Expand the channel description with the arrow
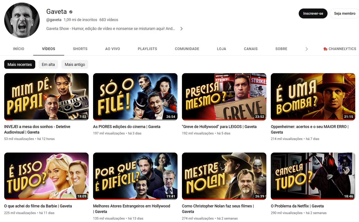The image size is (359, 222). tap(181, 29)
